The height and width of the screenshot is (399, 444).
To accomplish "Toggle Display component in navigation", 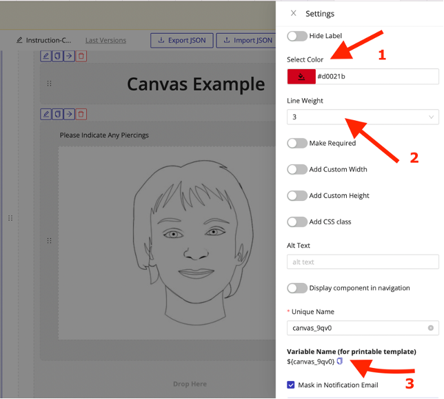I will 297,288.
